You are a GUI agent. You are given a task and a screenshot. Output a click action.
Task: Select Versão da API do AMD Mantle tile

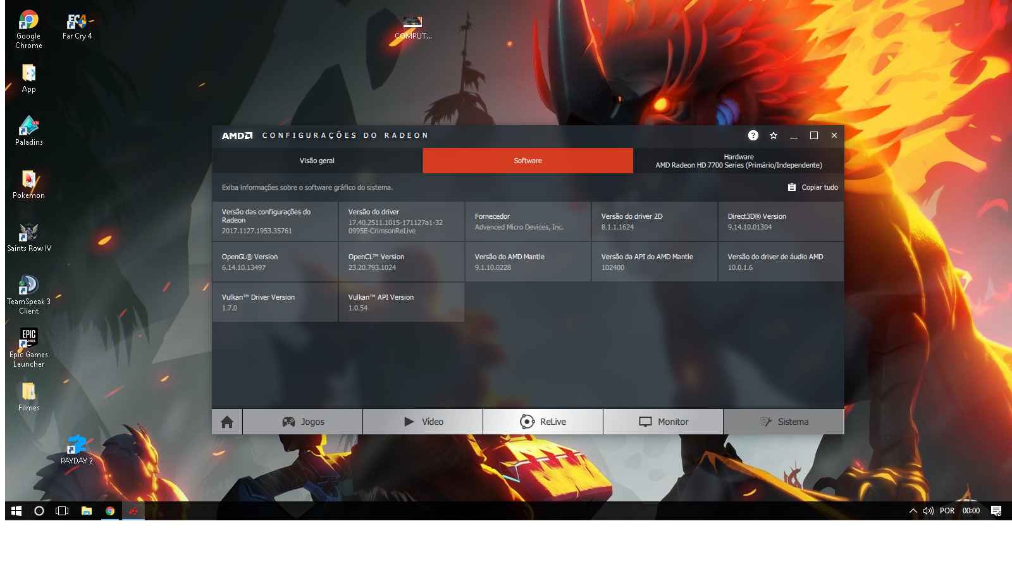(x=655, y=262)
